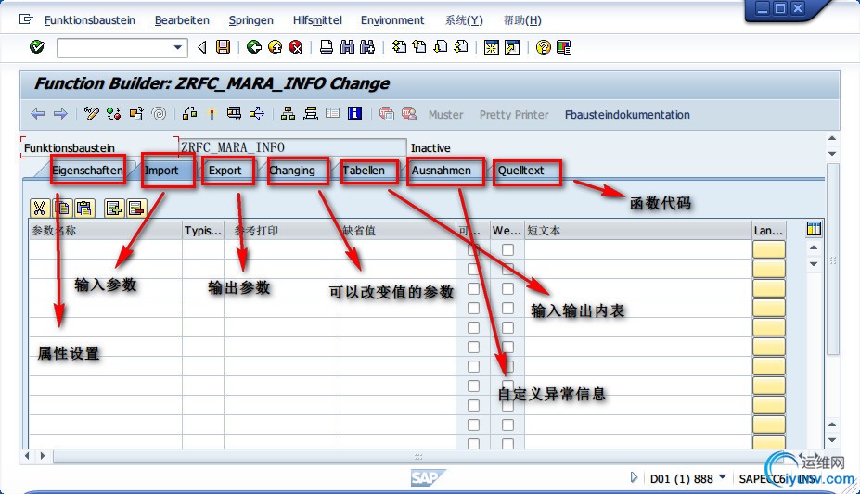Switch to the Ausnahmen tab

pyautogui.click(x=441, y=171)
